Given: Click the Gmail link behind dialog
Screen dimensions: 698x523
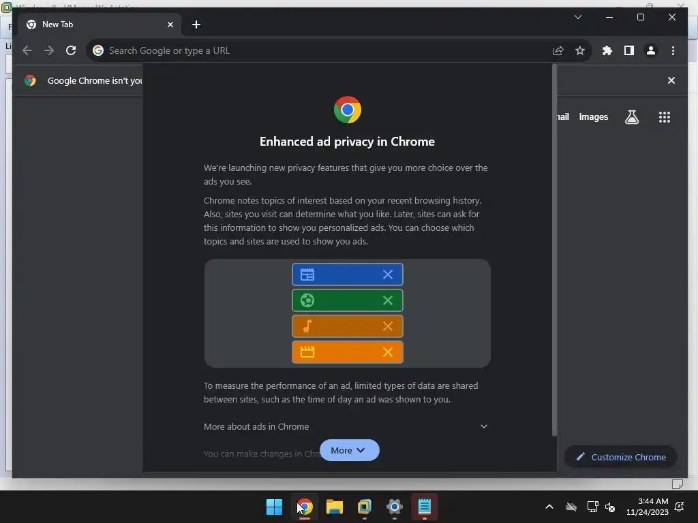Looking at the screenshot, I should [564, 116].
